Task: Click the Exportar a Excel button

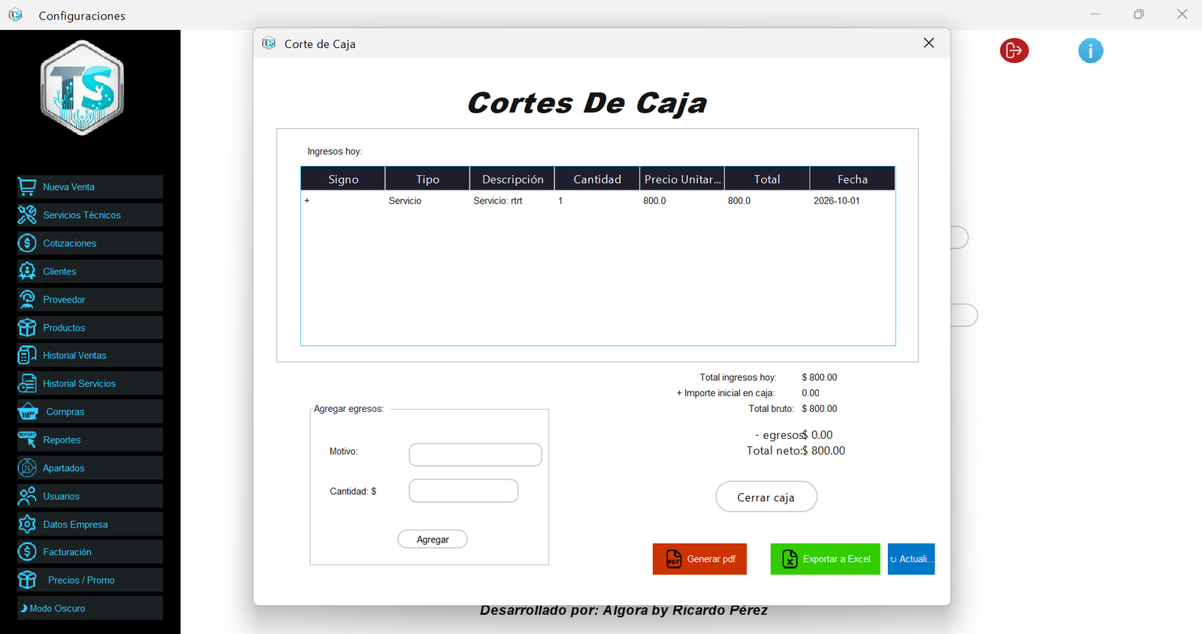Action: tap(826, 559)
